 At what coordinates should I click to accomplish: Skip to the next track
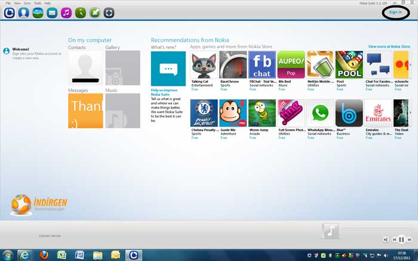pyautogui.click(x=410, y=240)
